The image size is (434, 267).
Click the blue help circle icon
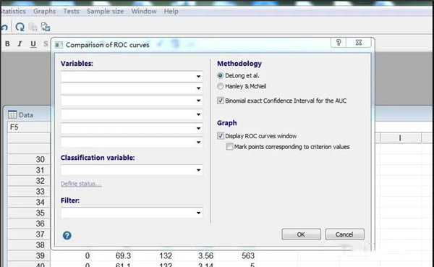point(67,235)
